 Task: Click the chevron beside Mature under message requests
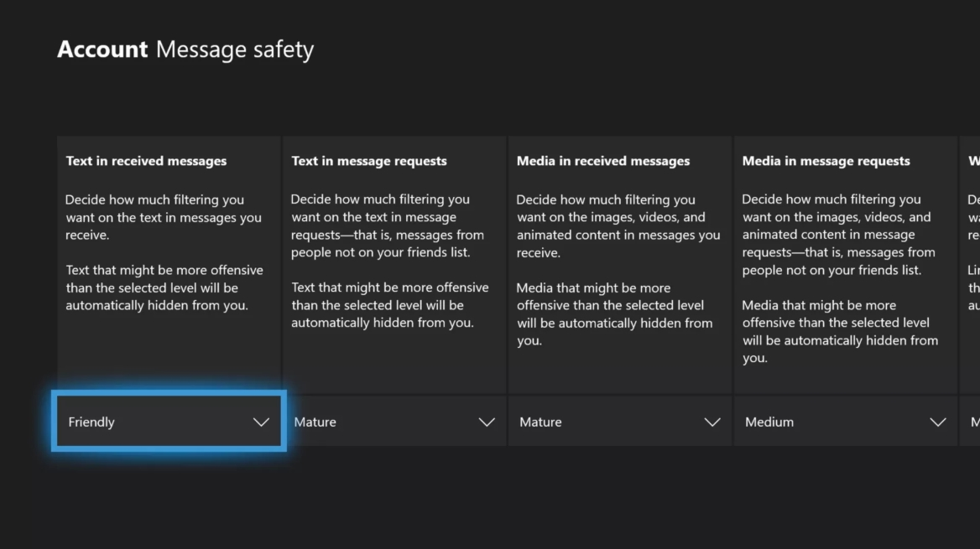(x=487, y=422)
